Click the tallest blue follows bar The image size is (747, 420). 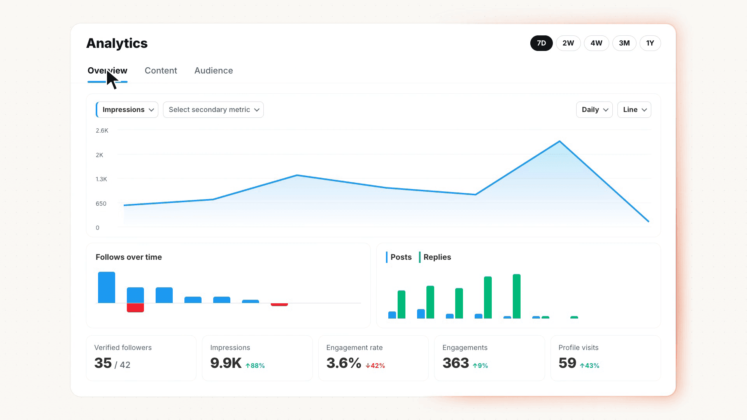(x=107, y=287)
